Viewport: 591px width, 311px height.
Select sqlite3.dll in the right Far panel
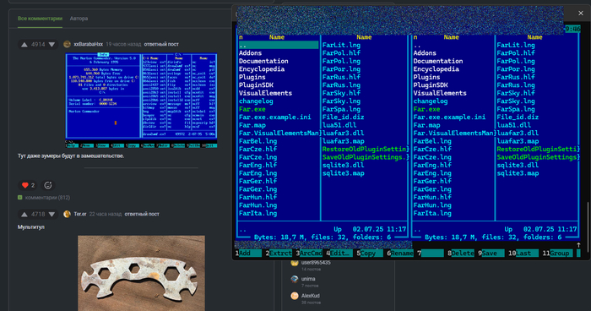click(x=518, y=166)
